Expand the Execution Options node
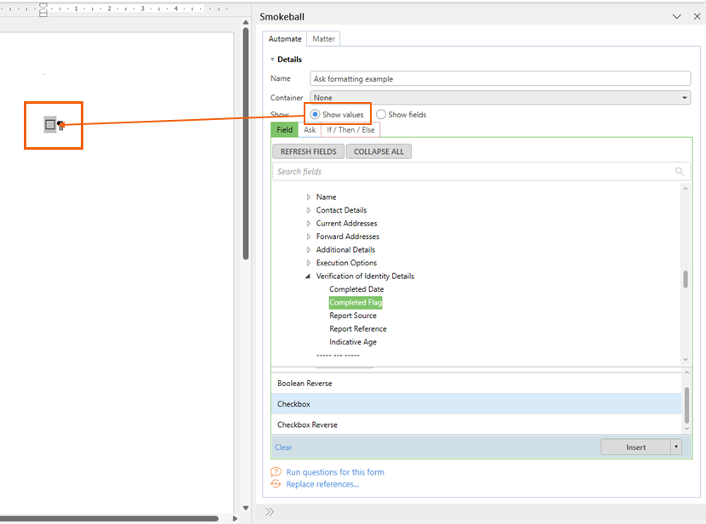The width and height of the screenshot is (706, 524). coord(309,263)
